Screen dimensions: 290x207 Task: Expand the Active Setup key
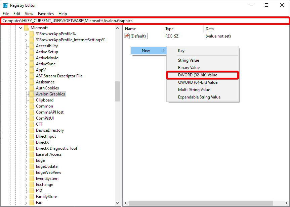pos(26,52)
